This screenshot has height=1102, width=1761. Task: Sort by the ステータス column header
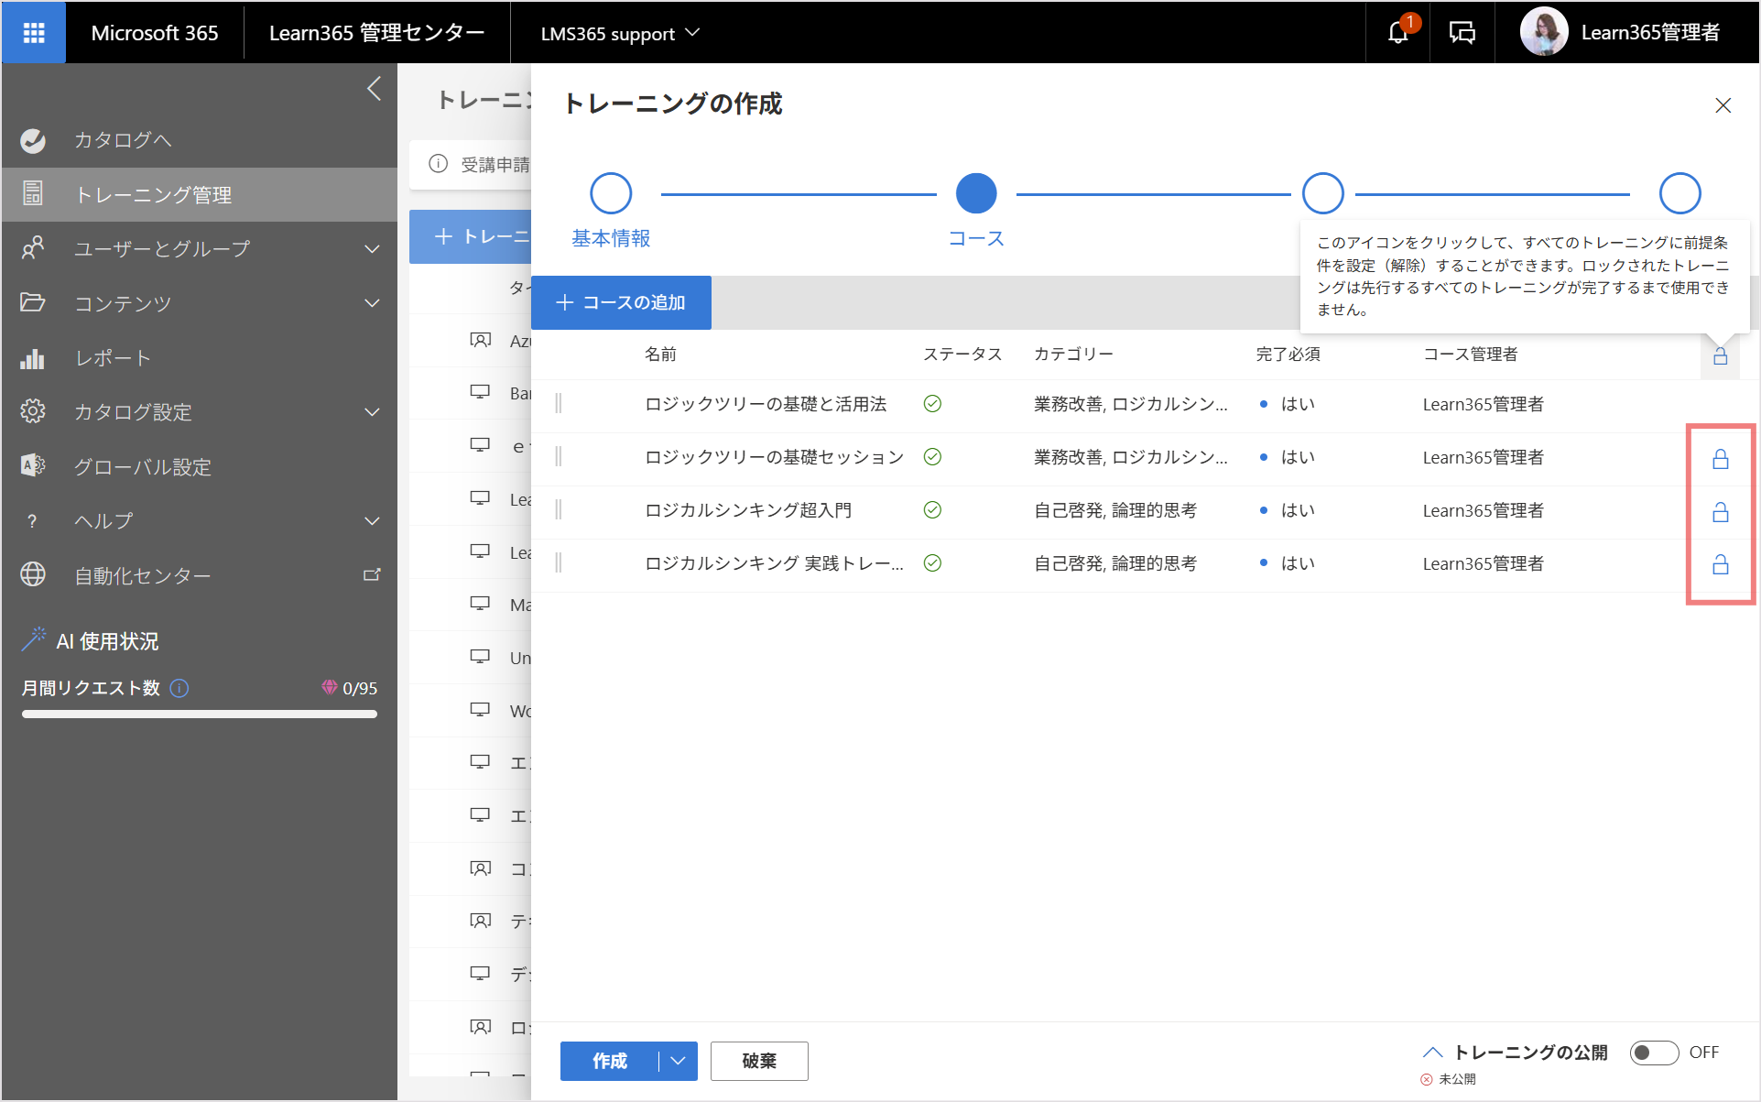[962, 354]
